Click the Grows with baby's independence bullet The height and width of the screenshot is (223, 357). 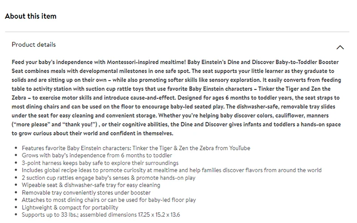97,155
